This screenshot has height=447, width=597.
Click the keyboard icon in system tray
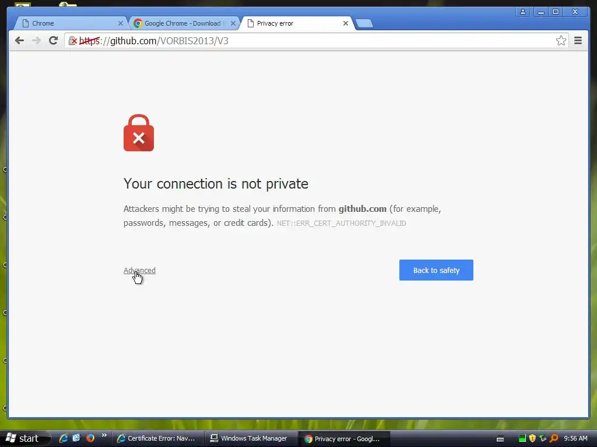500,439
